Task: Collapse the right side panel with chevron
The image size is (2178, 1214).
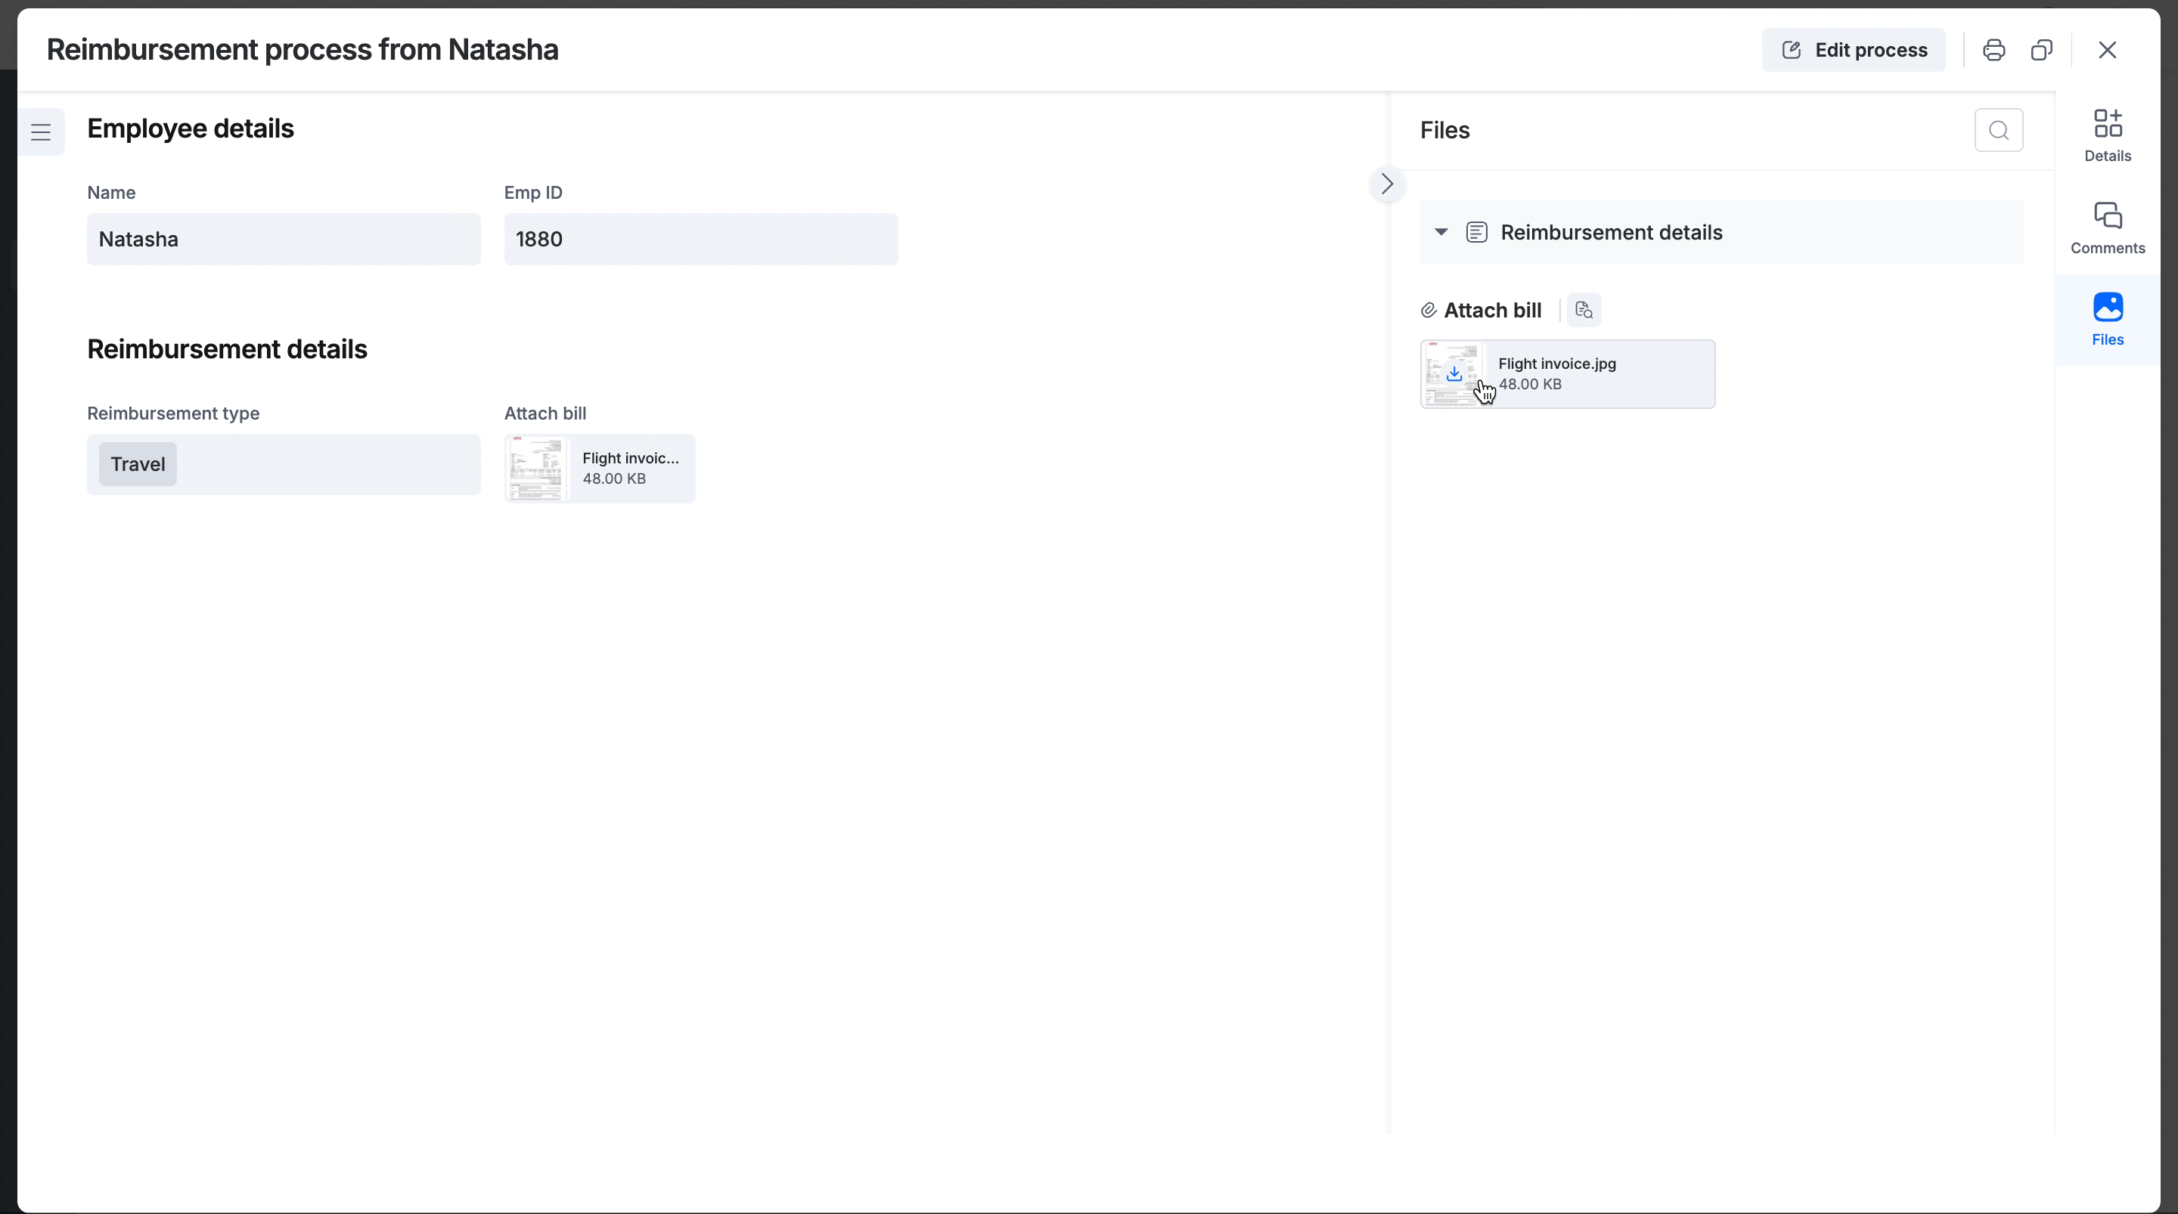Action: (1387, 184)
